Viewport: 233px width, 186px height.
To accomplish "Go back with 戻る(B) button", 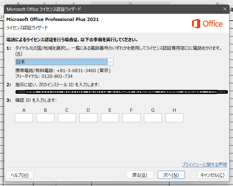I will tap(140, 175).
